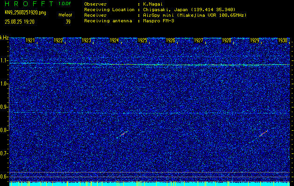
Task: Click the gray horizontal line at 0.6 kHz
Action: tap(150, 177)
